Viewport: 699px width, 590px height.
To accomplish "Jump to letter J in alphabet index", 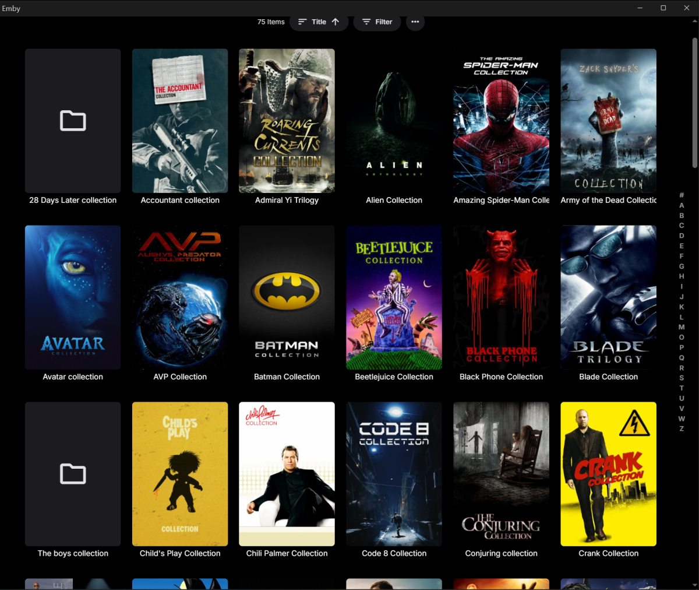I will click(682, 297).
